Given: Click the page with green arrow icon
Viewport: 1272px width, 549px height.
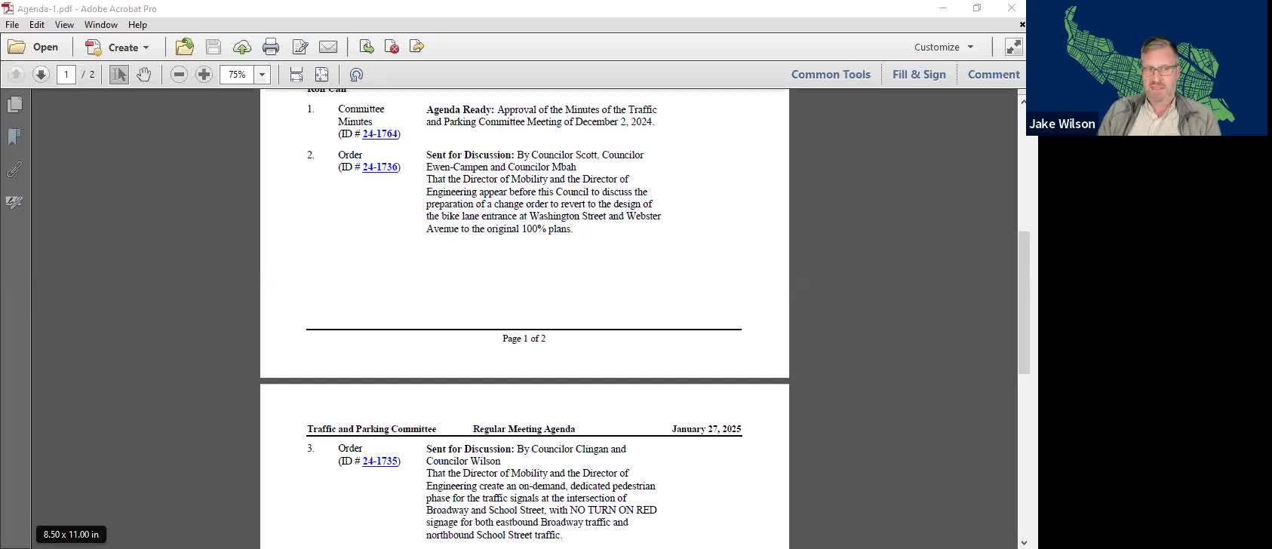Looking at the screenshot, I should (367, 47).
